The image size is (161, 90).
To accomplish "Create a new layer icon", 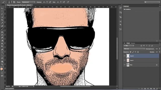I will coord(154,89).
